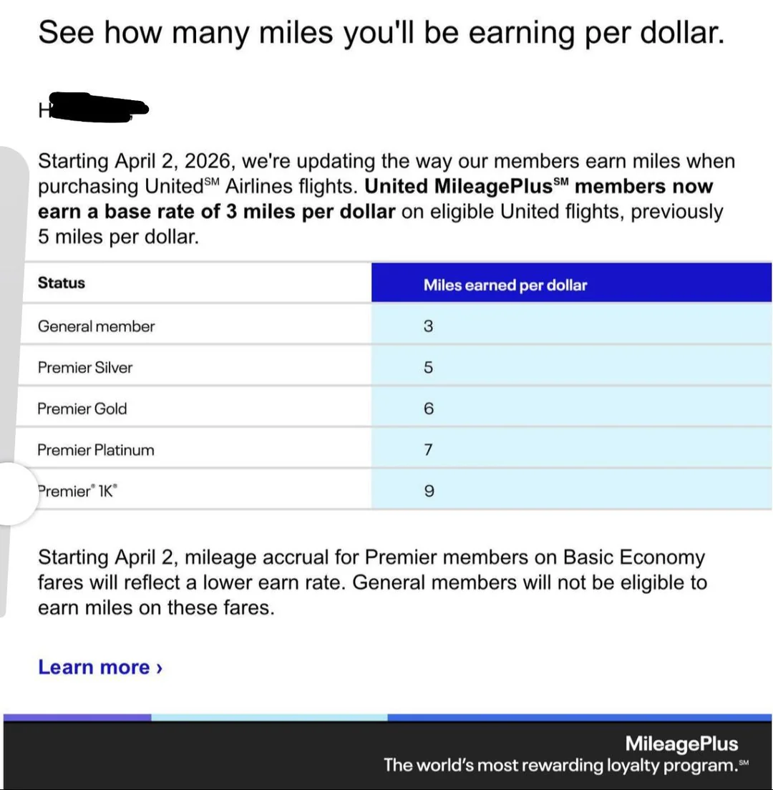Click the MileagePlus logo in the footer
The image size is (773, 790).
pyautogui.click(x=681, y=743)
